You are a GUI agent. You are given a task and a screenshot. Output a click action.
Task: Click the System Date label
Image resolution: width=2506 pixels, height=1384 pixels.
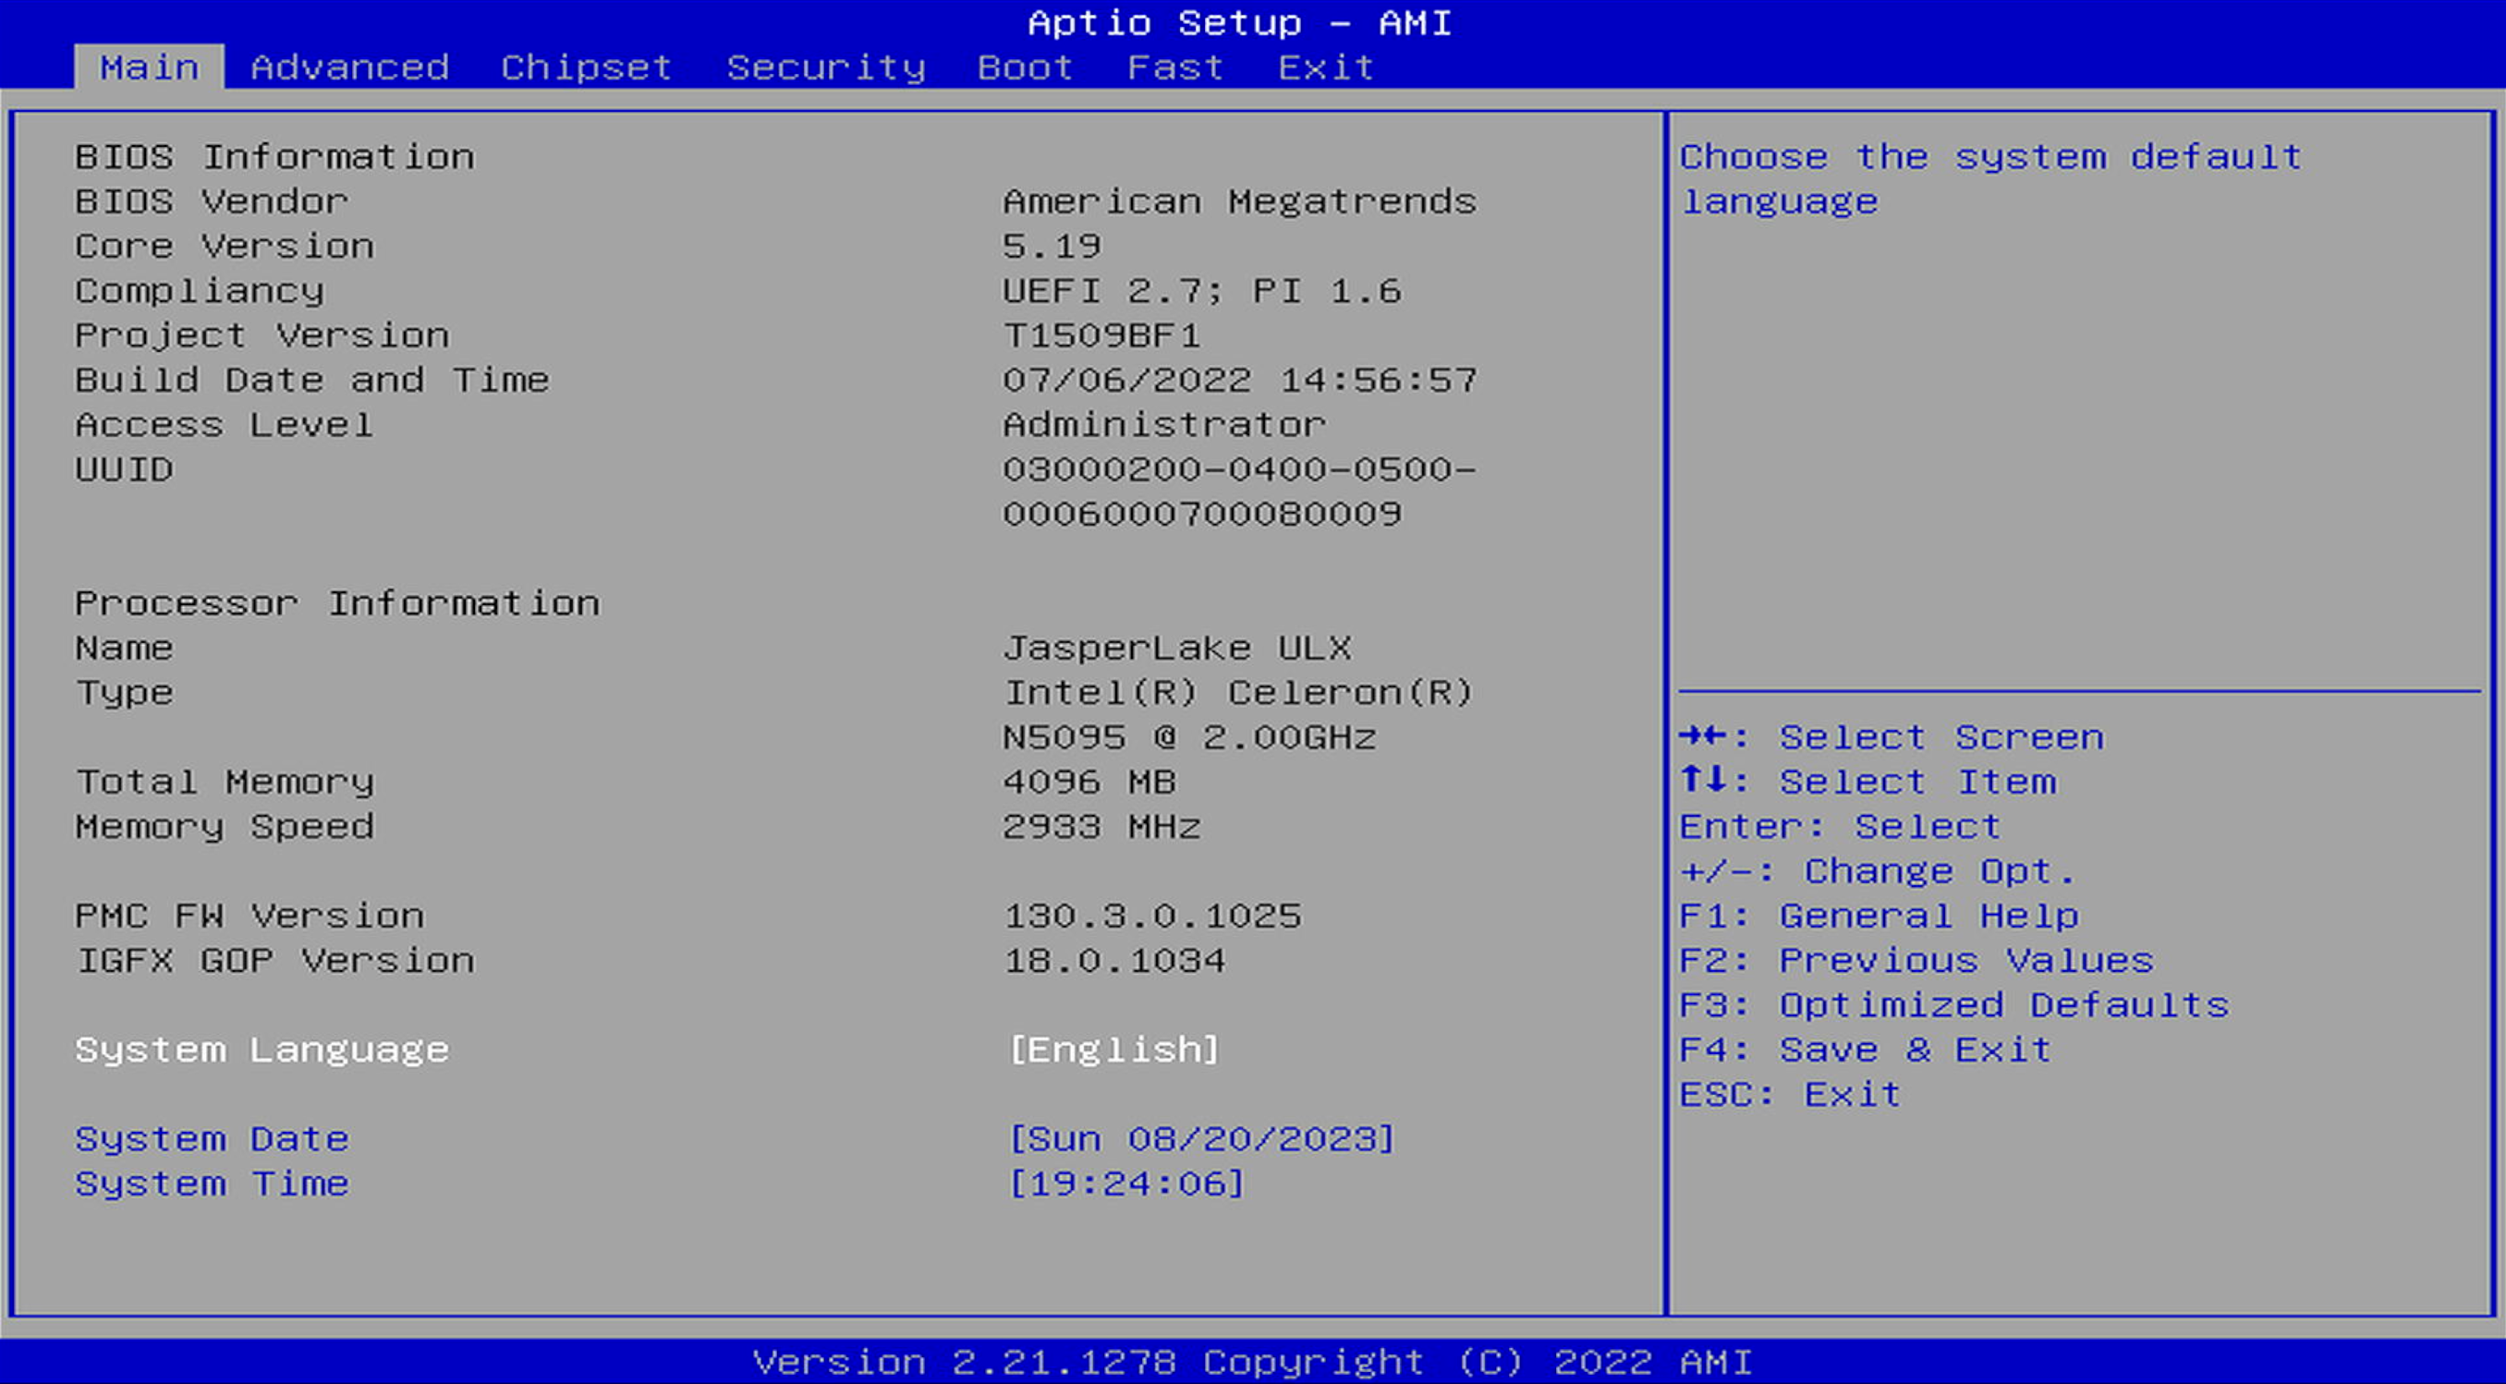coord(211,1139)
